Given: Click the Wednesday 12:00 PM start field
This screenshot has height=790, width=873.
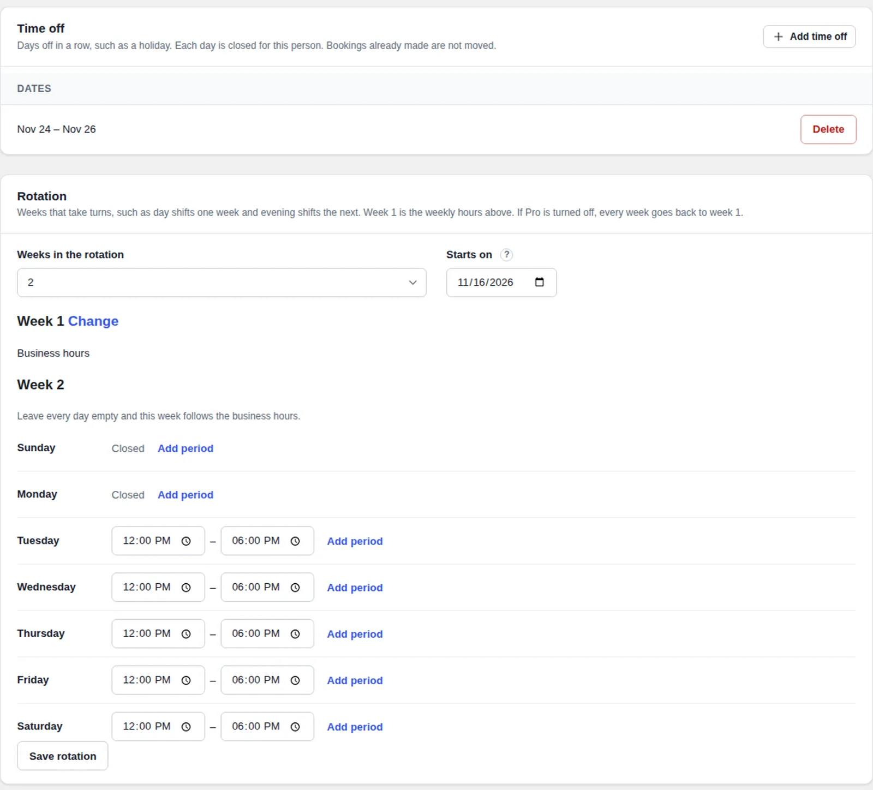Looking at the screenshot, I should pyautogui.click(x=158, y=587).
